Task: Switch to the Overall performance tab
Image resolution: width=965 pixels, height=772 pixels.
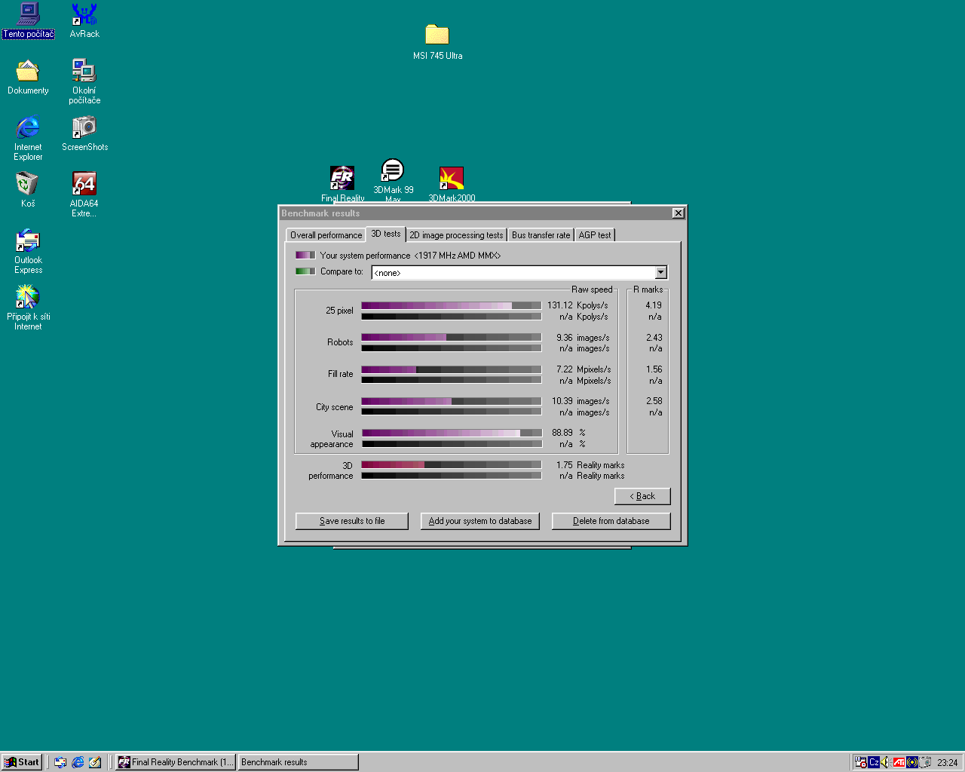Action: point(326,235)
